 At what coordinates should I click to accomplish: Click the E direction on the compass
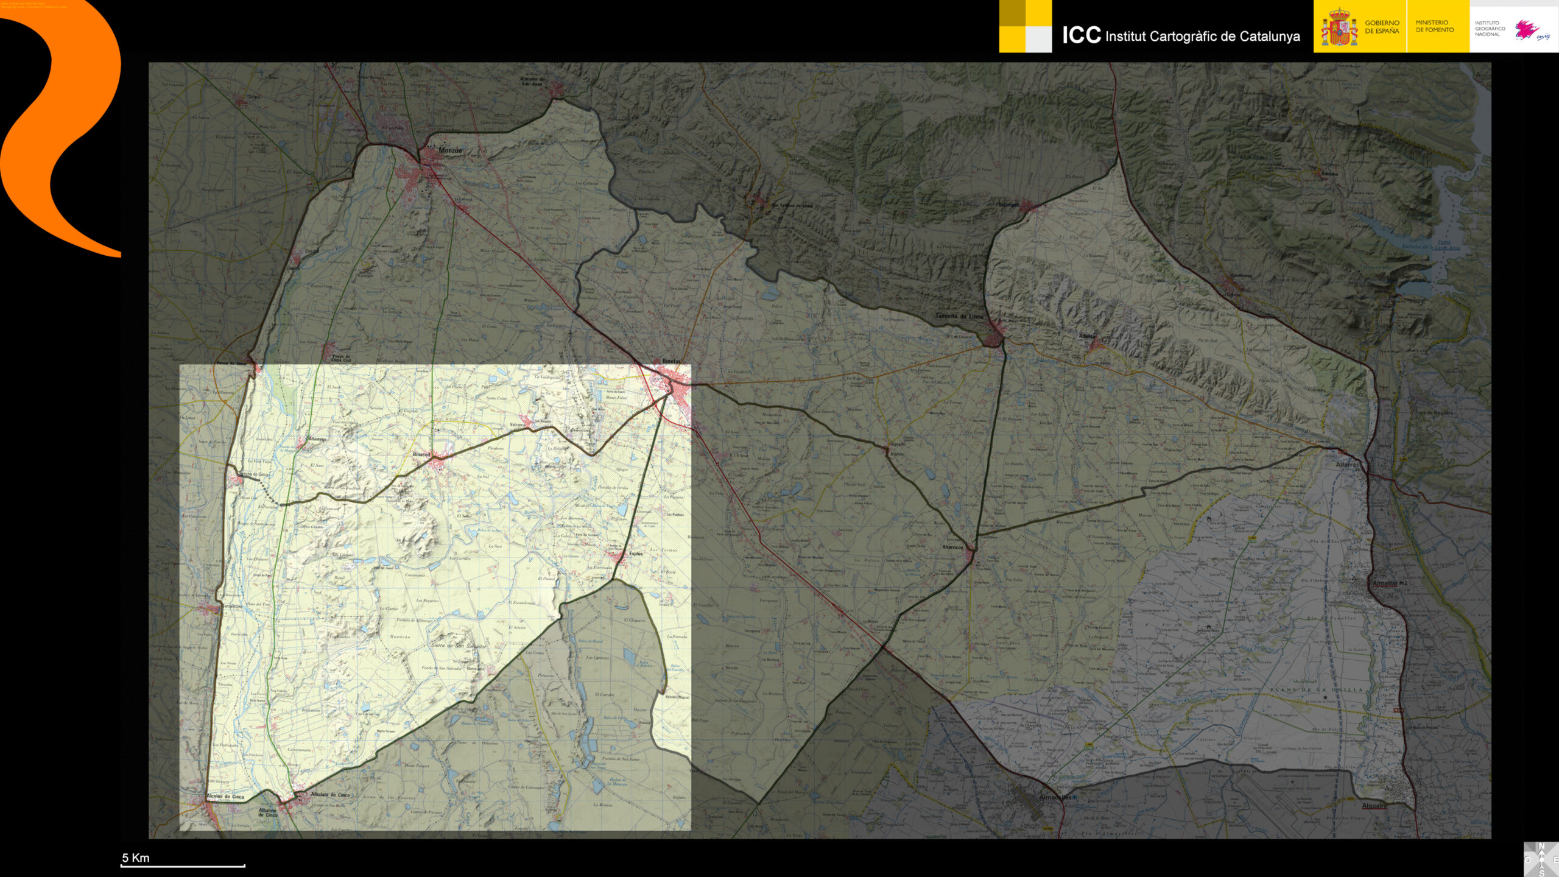[x=1555, y=859]
